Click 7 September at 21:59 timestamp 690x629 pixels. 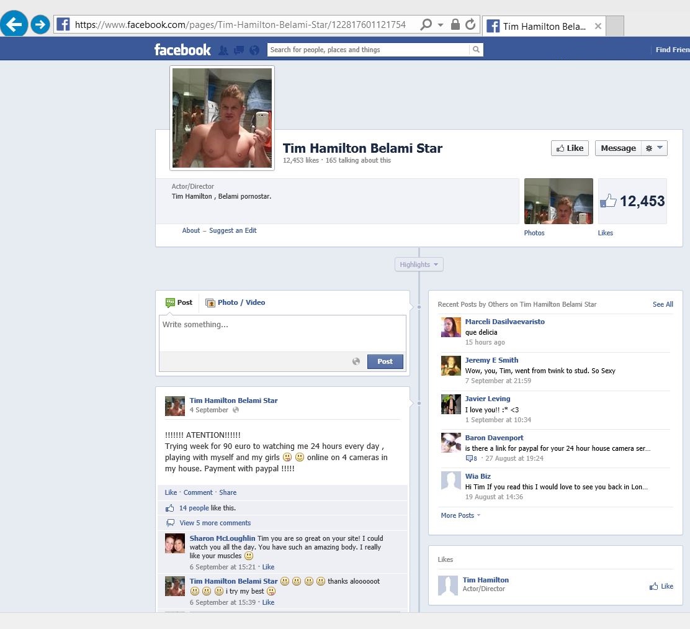[x=498, y=381]
